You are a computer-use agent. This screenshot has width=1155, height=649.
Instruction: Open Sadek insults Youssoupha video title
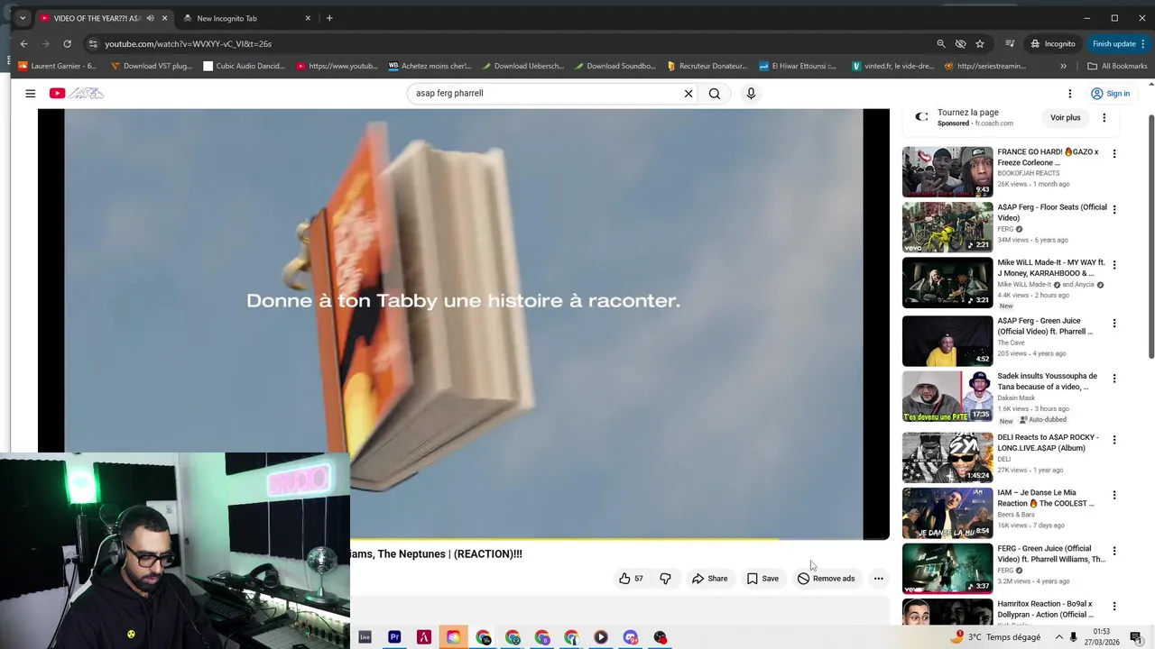[x=1048, y=381]
